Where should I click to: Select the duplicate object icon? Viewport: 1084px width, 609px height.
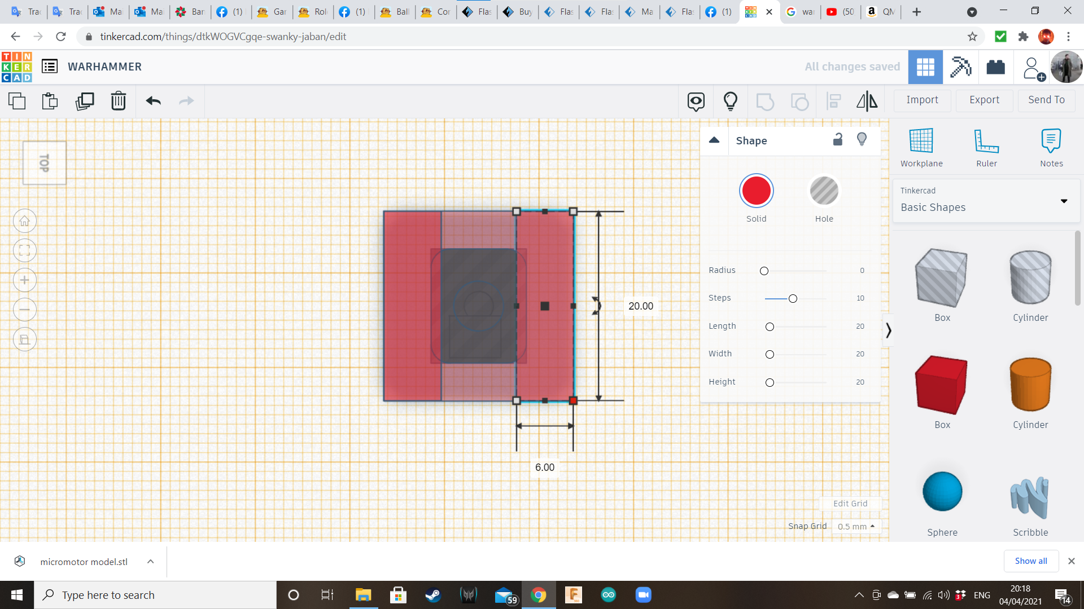click(84, 100)
